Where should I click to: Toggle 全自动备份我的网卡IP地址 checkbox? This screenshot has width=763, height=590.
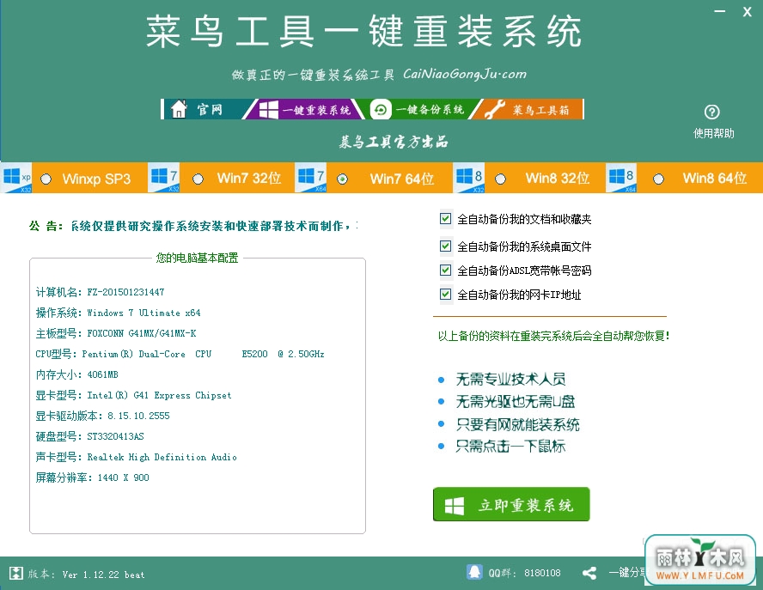[x=445, y=294]
